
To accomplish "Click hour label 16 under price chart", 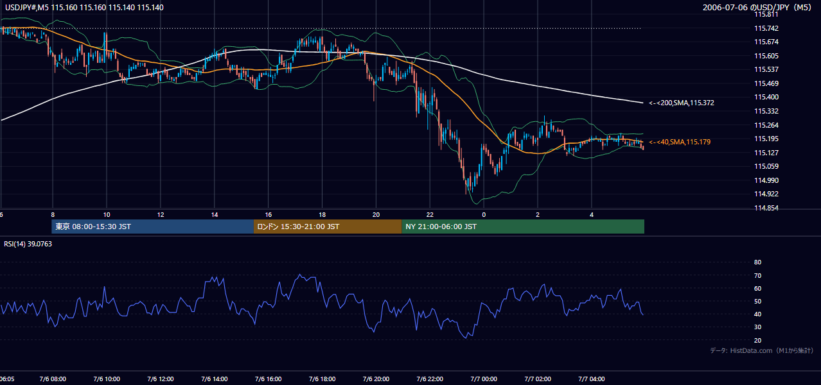I will pyautogui.click(x=269, y=215).
